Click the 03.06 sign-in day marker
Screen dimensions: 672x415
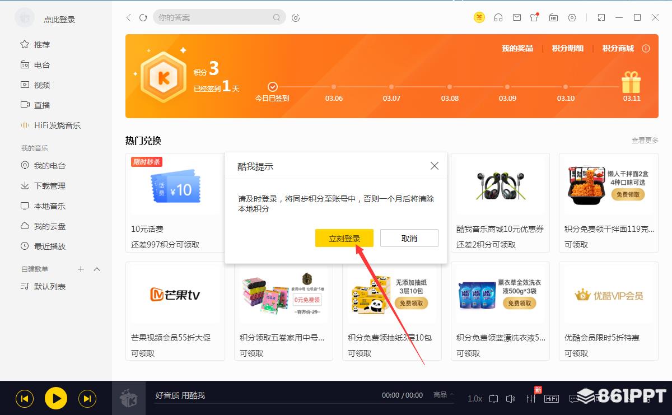coord(334,87)
